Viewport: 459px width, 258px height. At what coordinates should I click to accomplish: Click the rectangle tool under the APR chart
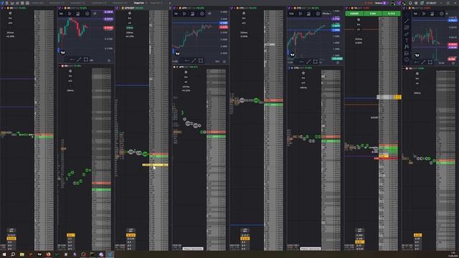[201, 60]
